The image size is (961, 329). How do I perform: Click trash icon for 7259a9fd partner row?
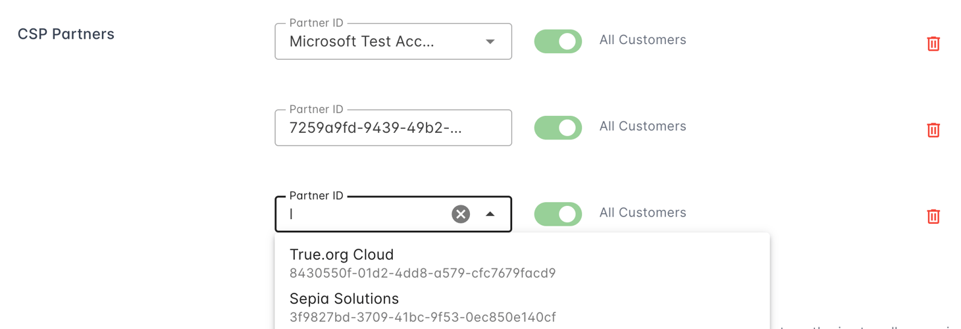933,130
